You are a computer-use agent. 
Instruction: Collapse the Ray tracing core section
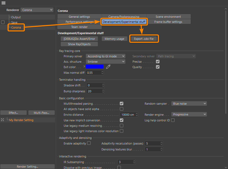(x=70, y=51)
